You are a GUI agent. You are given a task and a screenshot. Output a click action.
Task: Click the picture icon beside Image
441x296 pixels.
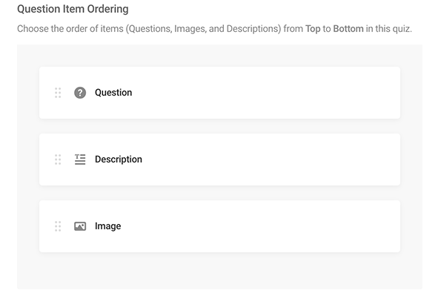[x=80, y=226]
